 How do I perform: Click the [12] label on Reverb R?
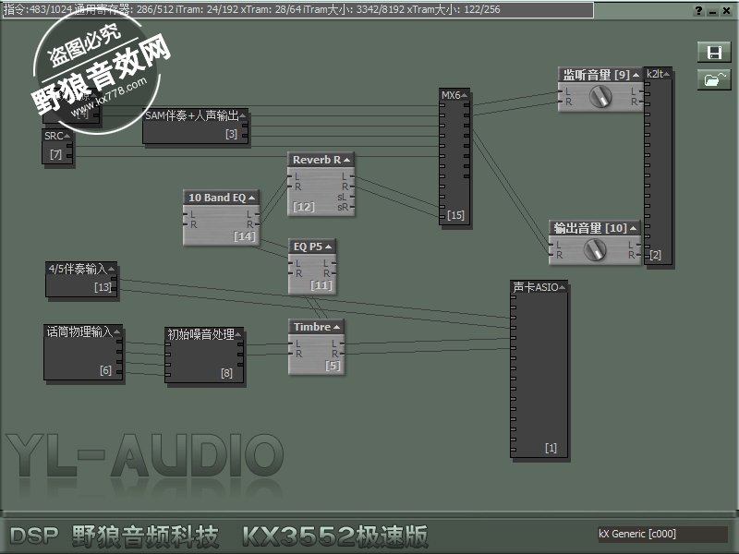click(304, 206)
